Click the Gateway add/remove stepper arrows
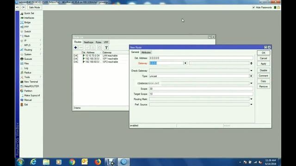Screen dimensions: 296x166 [x=251, y=63]
